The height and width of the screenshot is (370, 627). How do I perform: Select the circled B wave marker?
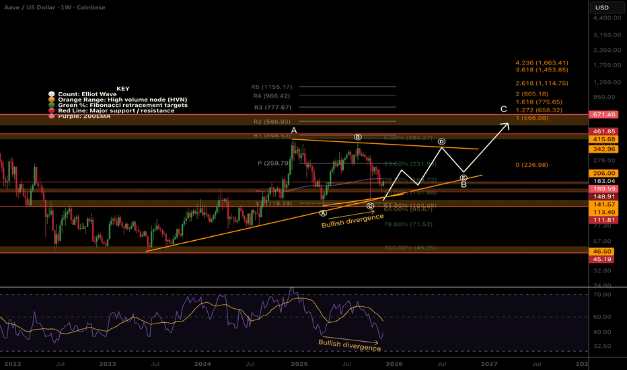pyautogui.click(x=358, y=137)
